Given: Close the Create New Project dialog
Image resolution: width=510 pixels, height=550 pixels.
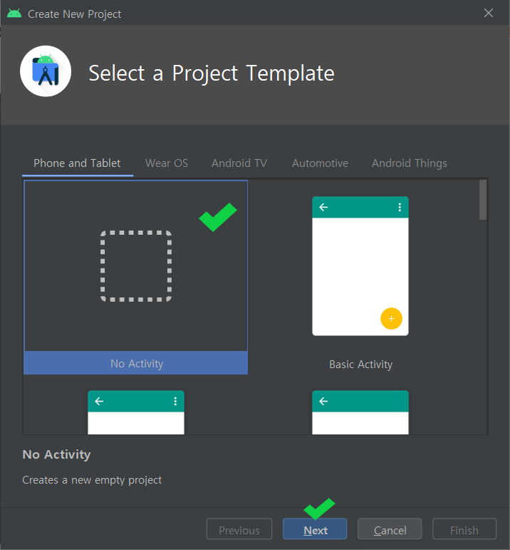Looking at the screenshot, I should tap(489, 14).
